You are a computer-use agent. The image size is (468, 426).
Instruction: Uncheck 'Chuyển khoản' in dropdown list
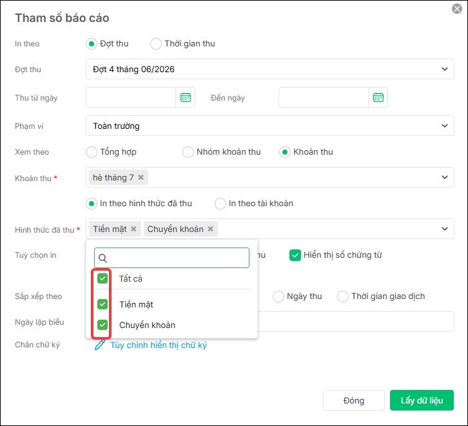(x=102, y=325)
